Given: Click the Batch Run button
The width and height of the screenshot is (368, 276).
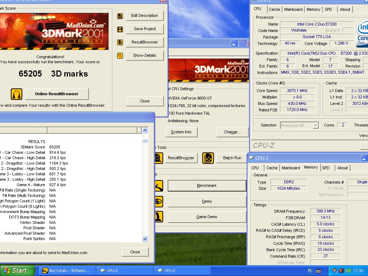Looking at the screenshot, I should click(x=232, y=158).
